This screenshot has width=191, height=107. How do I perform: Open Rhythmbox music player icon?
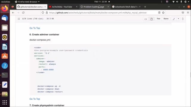coord(5,37)
